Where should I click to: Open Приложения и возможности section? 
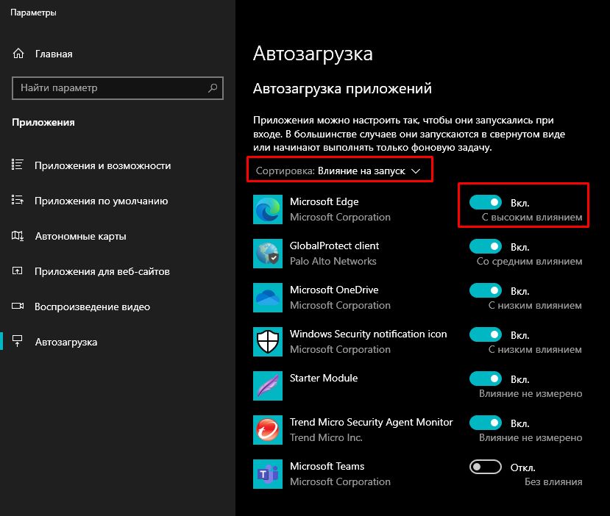(102, 165)
